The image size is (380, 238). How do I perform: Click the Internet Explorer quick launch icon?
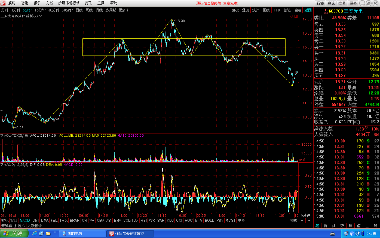click(35, 234)
